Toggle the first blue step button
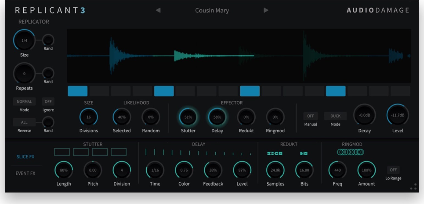The width and height of the screenshot is (424, 204). pos(78,91)
